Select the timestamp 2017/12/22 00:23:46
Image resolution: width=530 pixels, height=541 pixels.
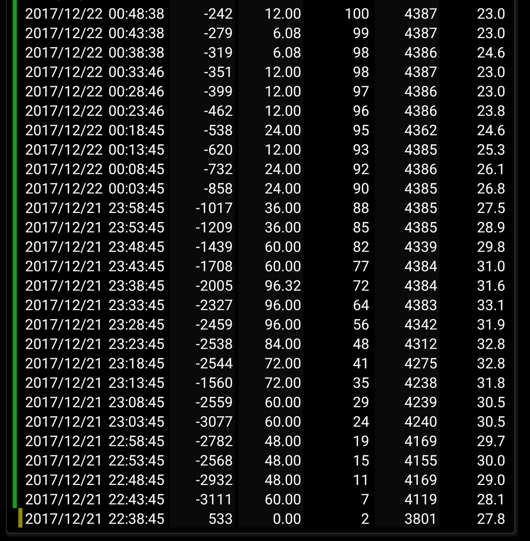click(x=95, y=111)
